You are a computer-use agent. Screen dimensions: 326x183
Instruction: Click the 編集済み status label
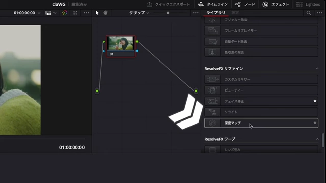pos(79,4)
